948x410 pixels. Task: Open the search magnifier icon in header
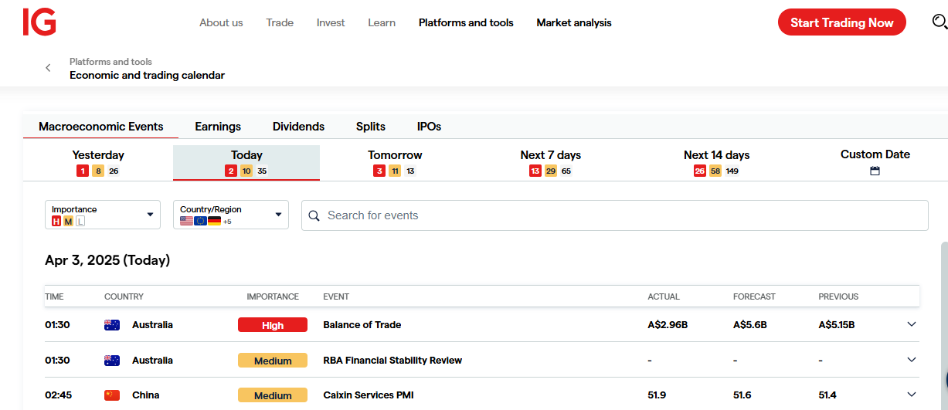pos(939,22)
